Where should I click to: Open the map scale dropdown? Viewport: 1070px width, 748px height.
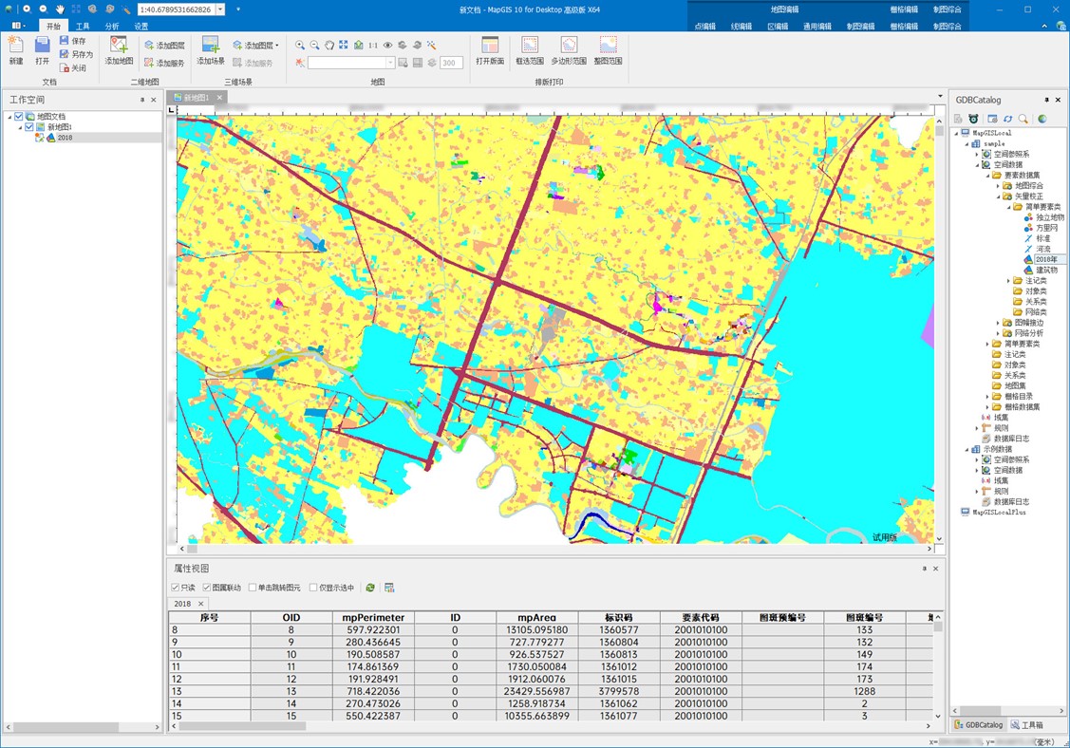coord(220,9)
